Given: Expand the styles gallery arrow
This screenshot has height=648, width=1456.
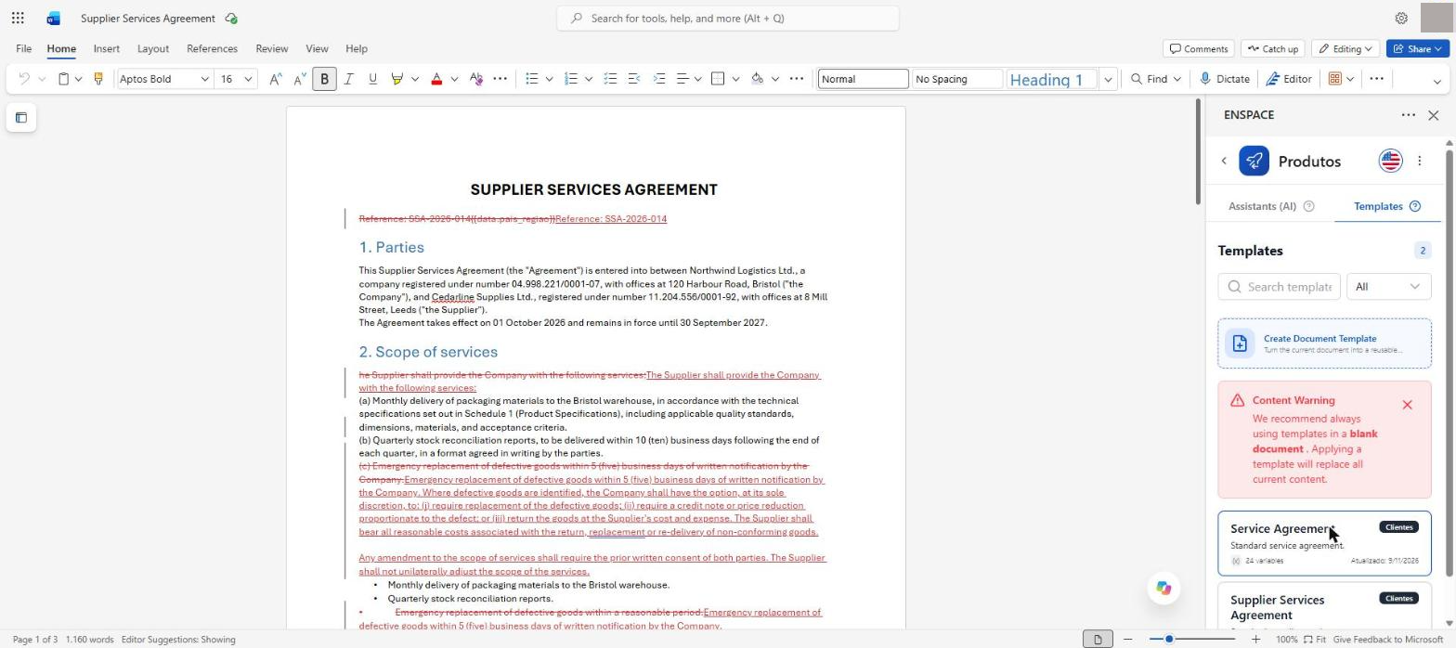Looking at the screenshot, I should click(1108, 79).
